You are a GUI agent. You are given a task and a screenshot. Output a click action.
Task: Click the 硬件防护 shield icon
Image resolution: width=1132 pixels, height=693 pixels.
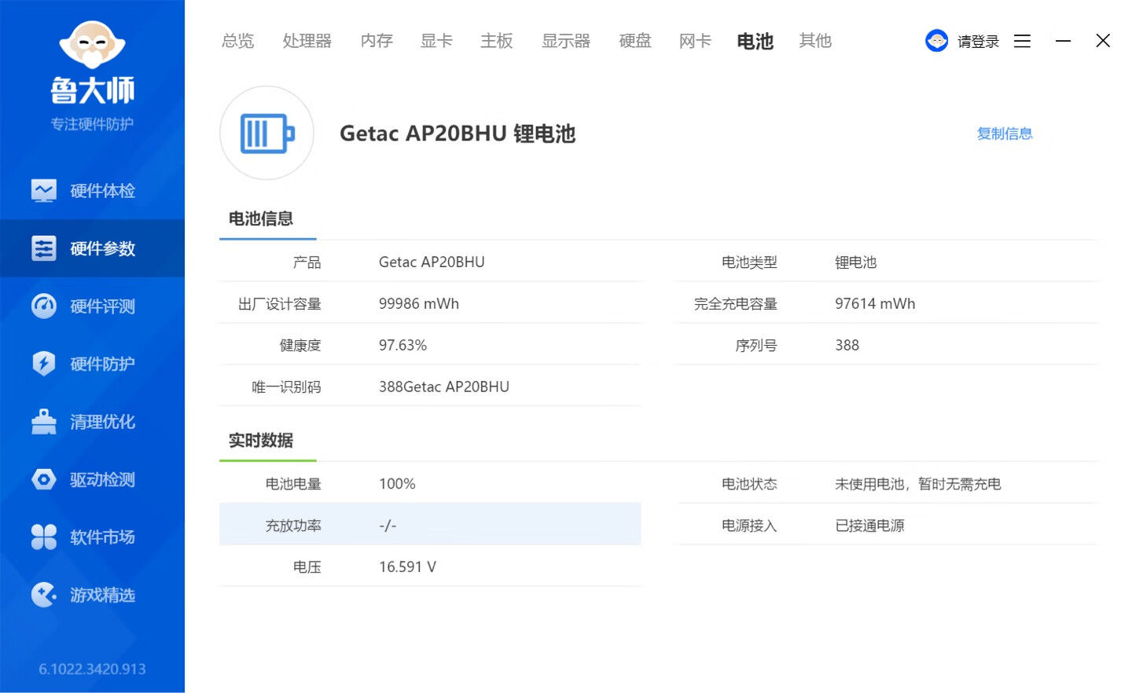tap(43, 364)
